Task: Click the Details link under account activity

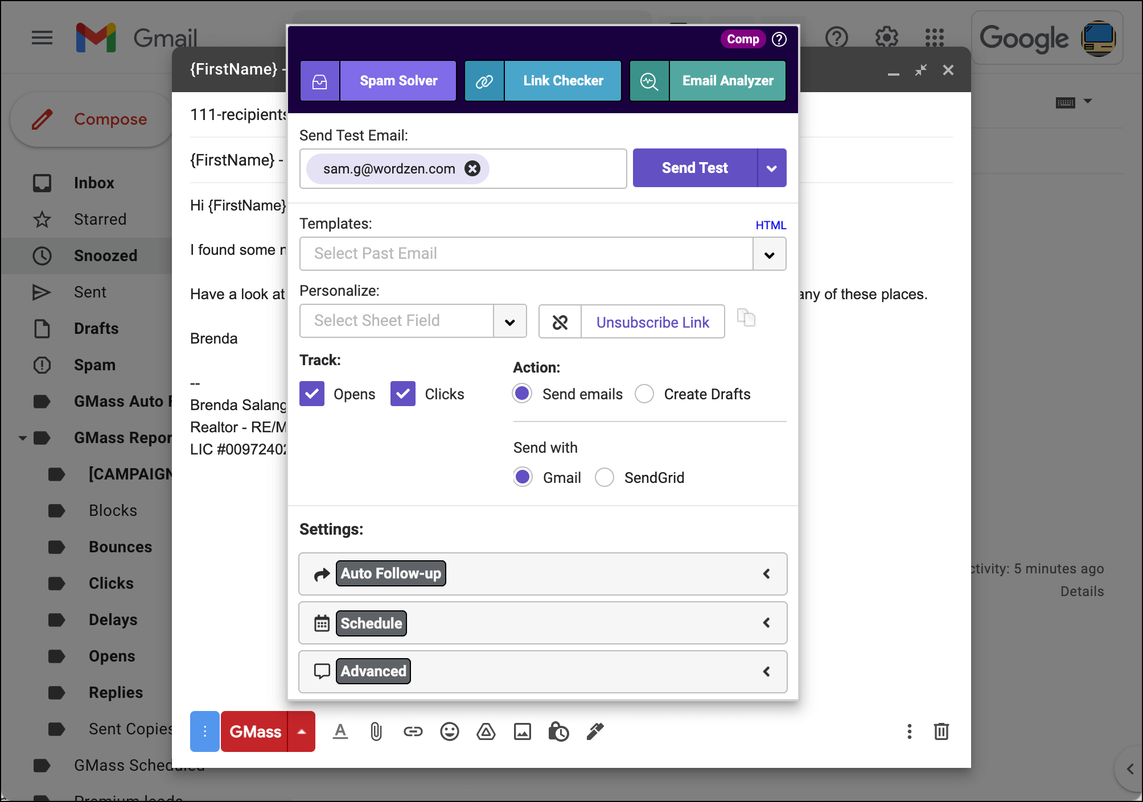Action: [1082, 592]
